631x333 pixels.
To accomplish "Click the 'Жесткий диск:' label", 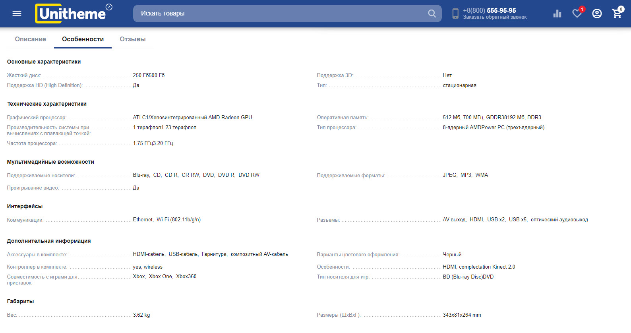I will point(24,75).
